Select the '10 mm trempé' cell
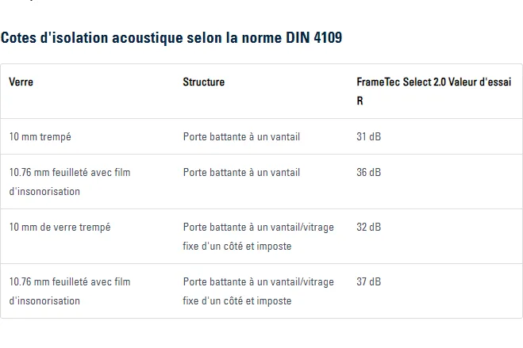Screen dimensions: 523x348 (40, 137)
